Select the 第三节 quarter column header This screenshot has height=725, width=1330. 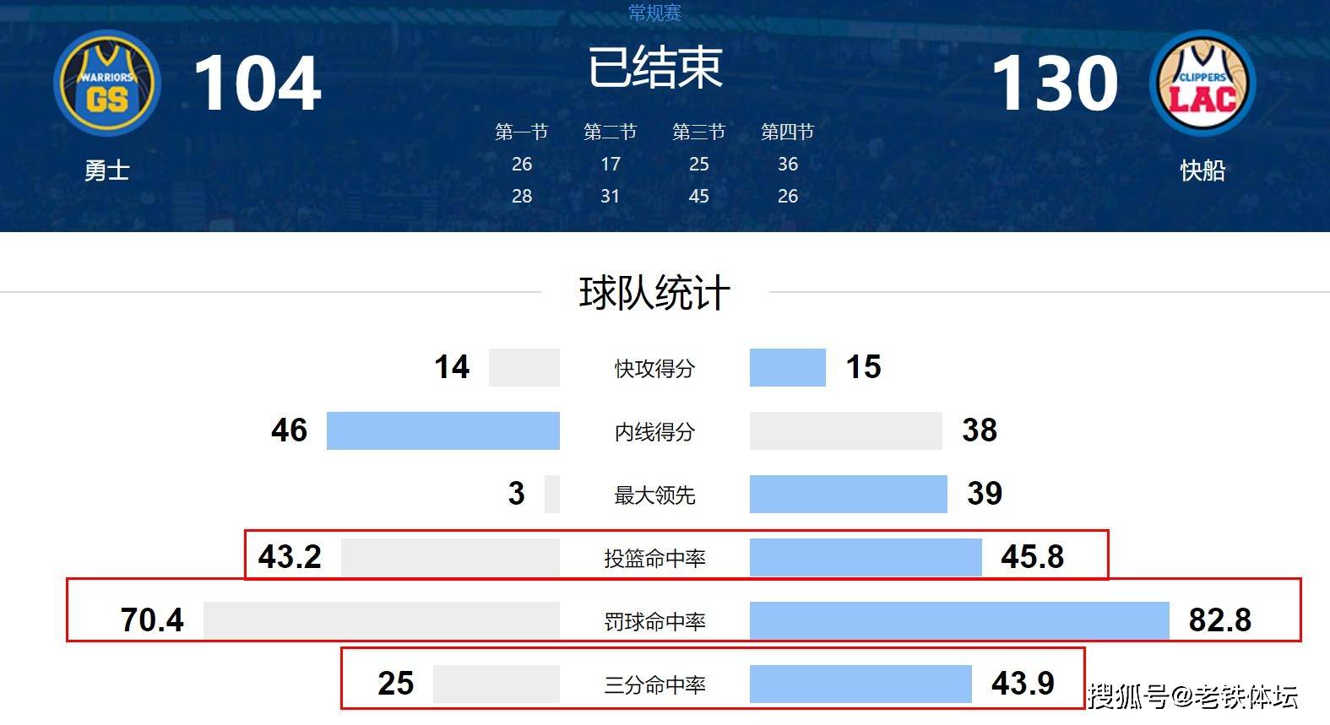tap(699, 132)
